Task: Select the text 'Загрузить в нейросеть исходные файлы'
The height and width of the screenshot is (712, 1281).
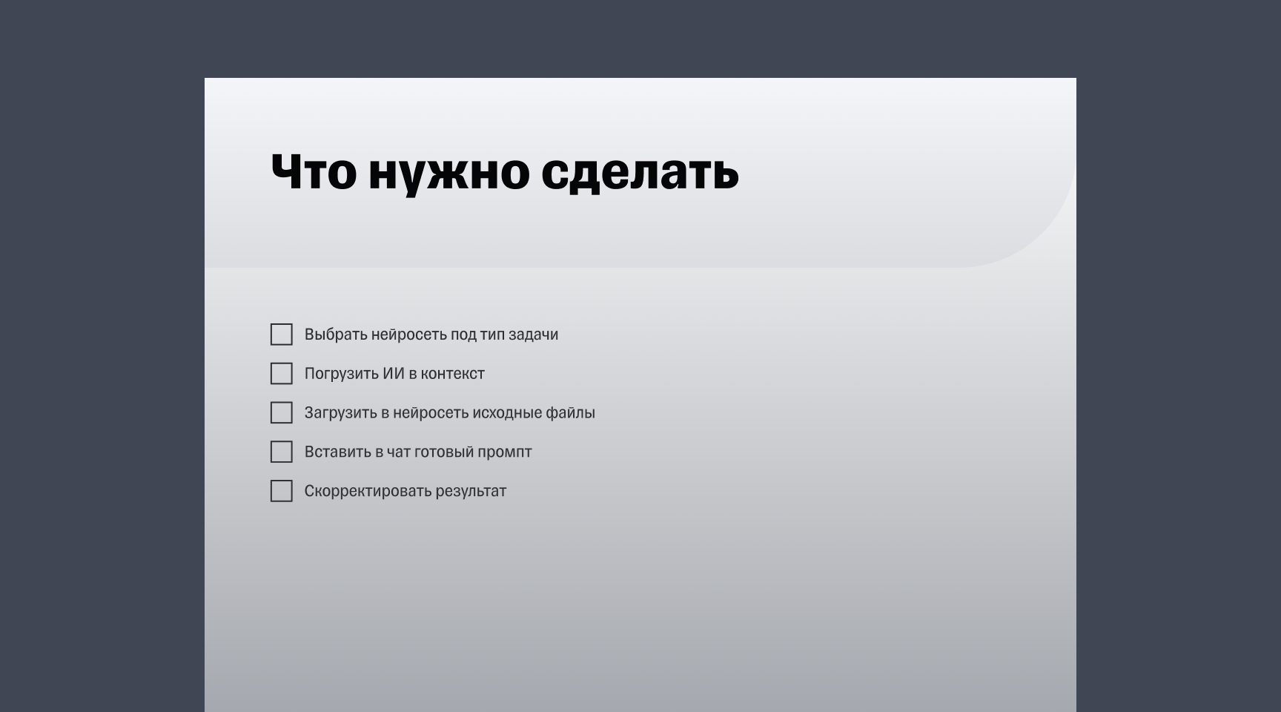Action: pyautogui.click(x=450, y=412)
